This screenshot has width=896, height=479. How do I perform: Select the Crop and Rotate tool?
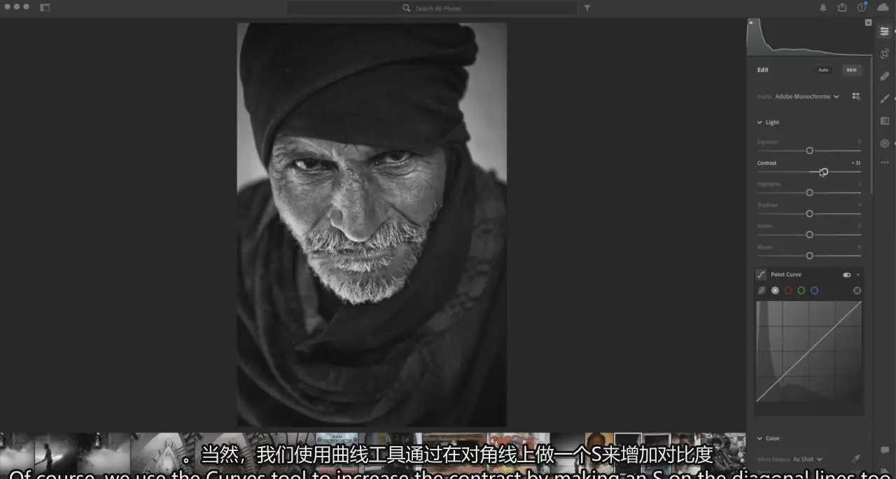click(x=884, y=53)
